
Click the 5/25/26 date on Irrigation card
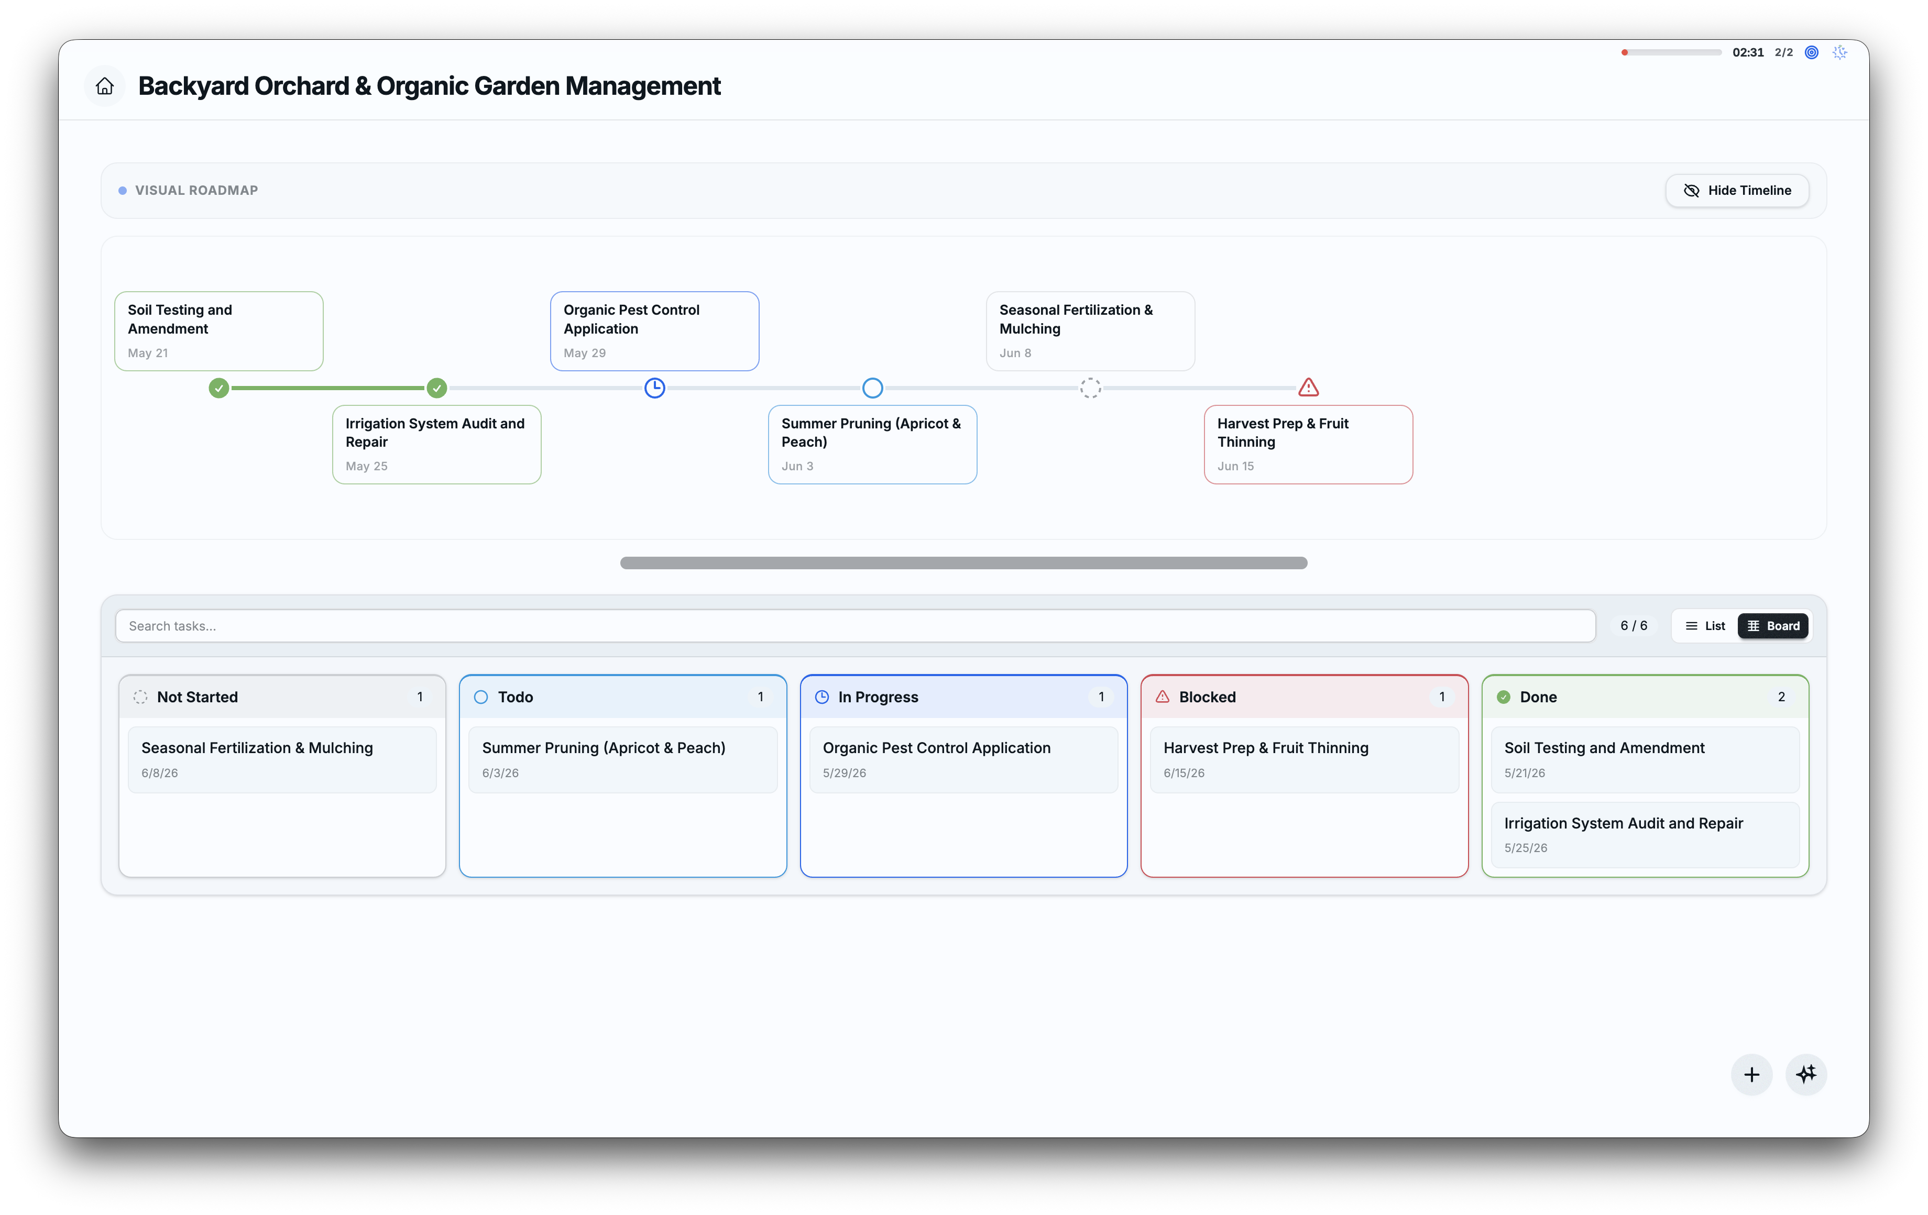[1525, 848]
